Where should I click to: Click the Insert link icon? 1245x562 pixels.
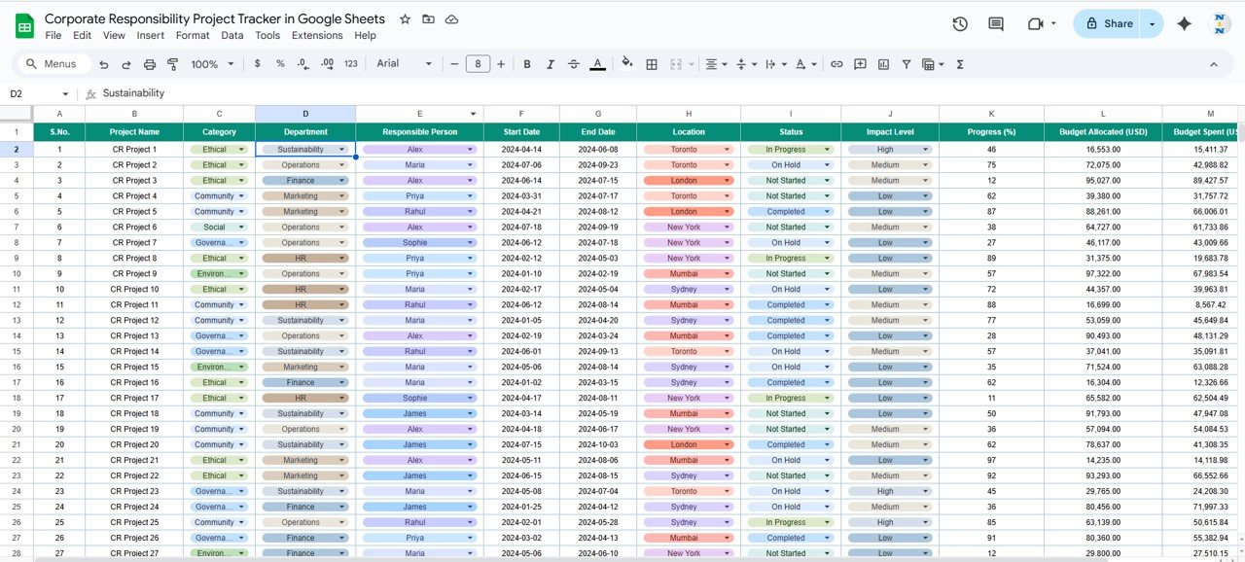[836, 63]
